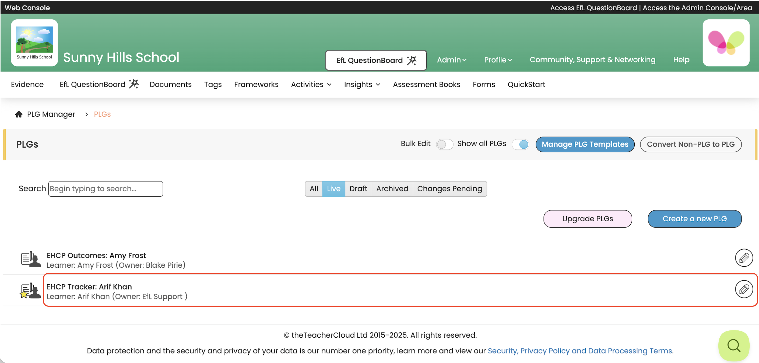This screenshot has height=363, width=759.
Task: Click Create a new PLG button
Action: 694,219
